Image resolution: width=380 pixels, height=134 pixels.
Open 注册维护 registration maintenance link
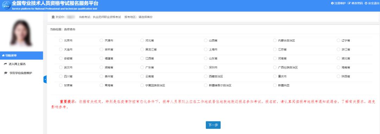338,3
